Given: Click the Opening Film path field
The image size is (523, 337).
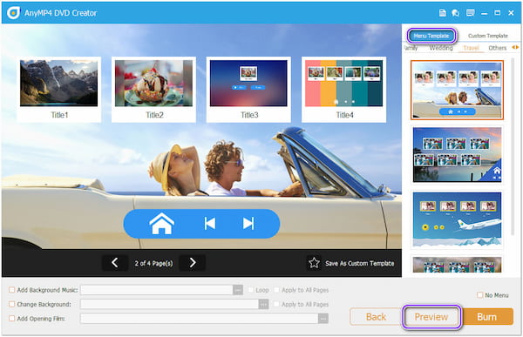Looking at the screenshot, I should (199, 319).
